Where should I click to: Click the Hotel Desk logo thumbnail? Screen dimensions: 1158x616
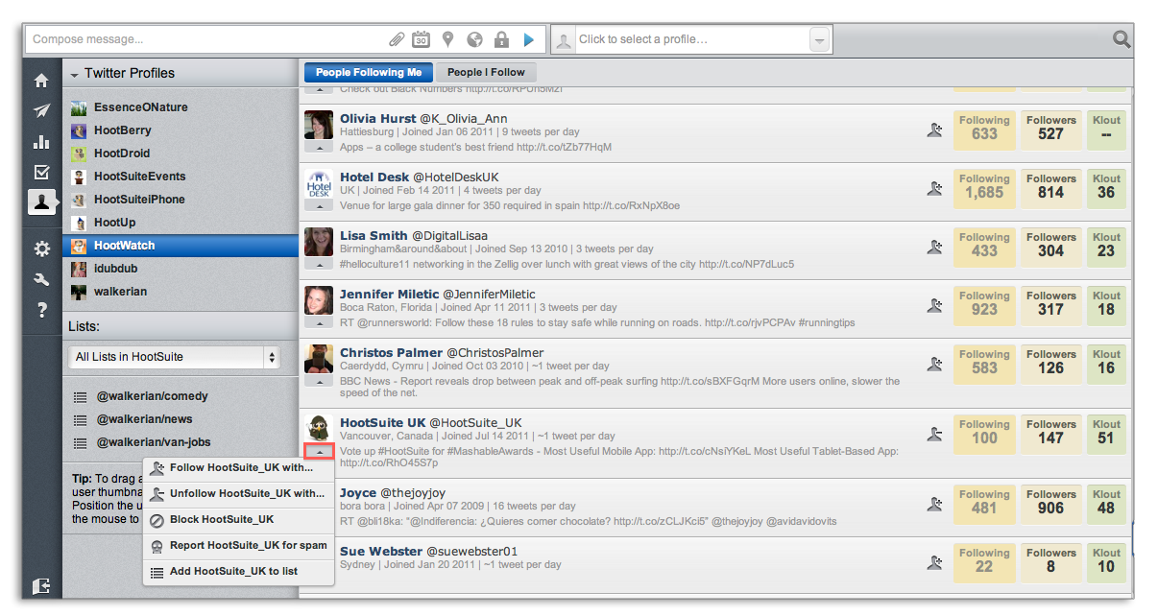[319, 183]
